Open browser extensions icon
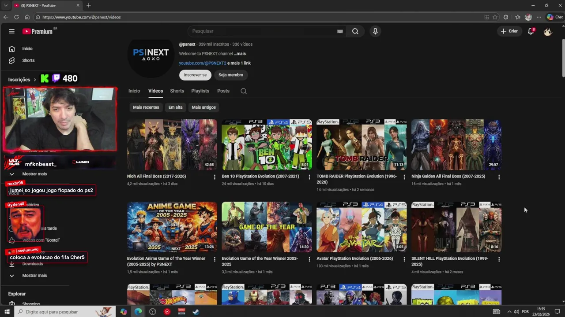 click(x=506, y=17)
